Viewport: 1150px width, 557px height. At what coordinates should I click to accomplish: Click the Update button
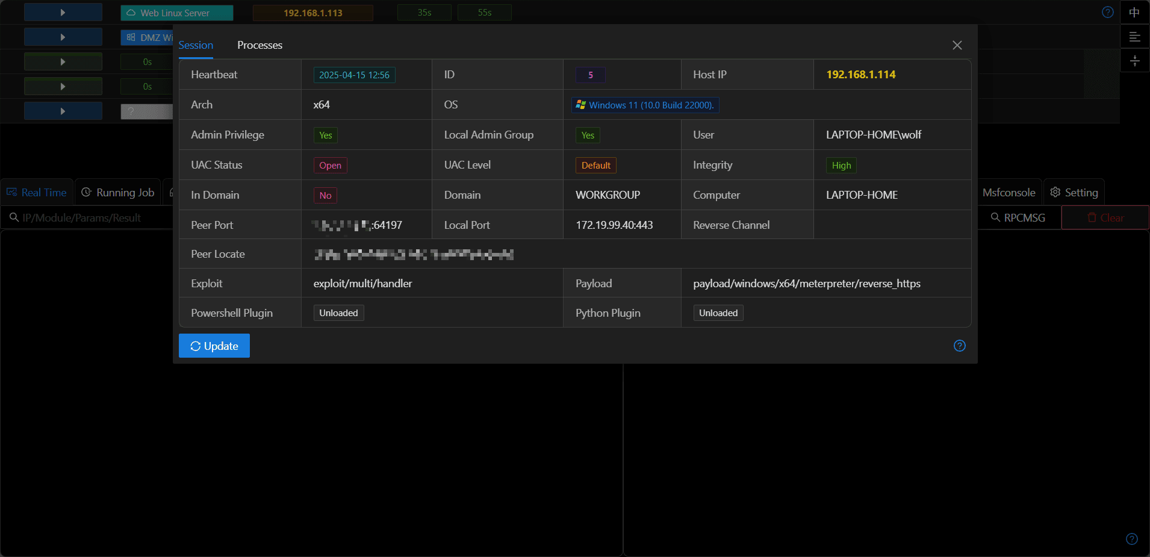(x=214, y=346)
